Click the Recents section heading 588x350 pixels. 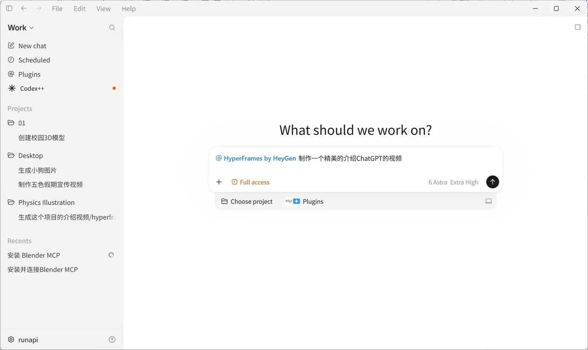19,241
